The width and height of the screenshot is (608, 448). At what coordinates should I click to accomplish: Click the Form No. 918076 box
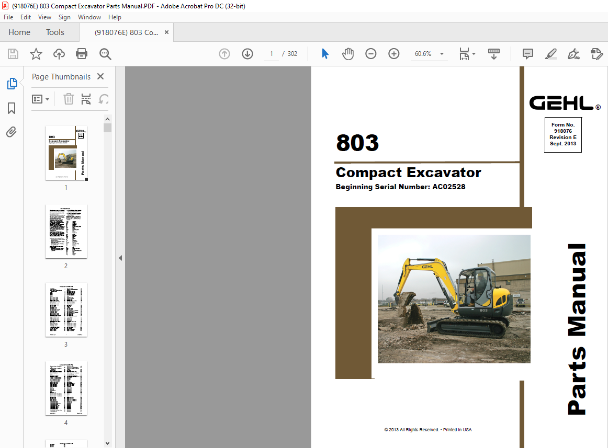pyautogui.click(x=563, y=134)
